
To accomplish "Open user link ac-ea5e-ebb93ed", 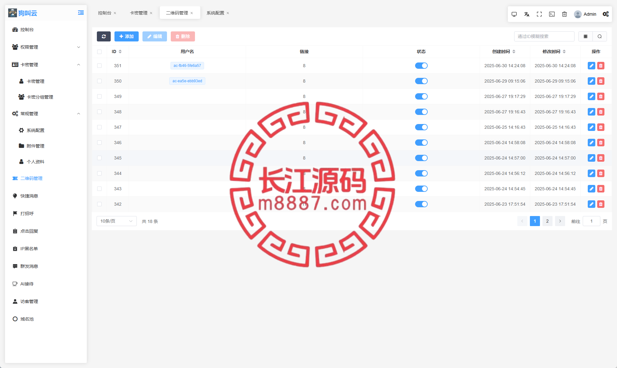I will point(187,81).
